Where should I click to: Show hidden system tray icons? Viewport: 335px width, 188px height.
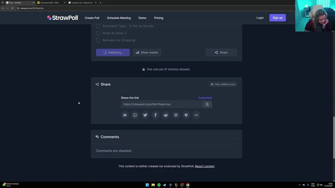(x=300, y=185)
